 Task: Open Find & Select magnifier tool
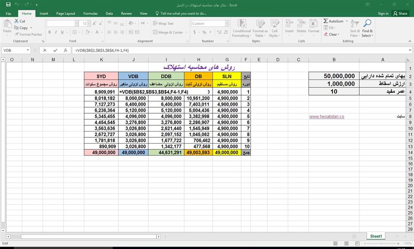(367, 23)
